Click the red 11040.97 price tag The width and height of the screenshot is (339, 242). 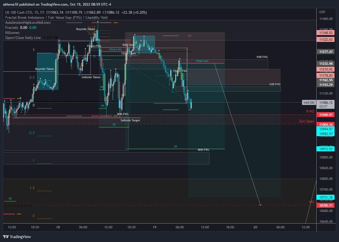point(326,115)
